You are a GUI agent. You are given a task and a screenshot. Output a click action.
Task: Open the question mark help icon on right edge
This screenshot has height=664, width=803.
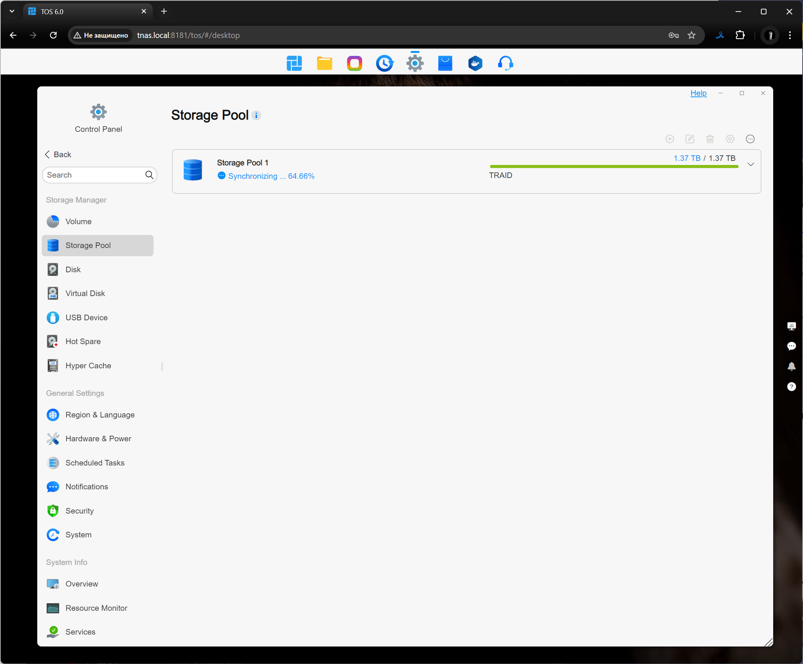[791, 387]
